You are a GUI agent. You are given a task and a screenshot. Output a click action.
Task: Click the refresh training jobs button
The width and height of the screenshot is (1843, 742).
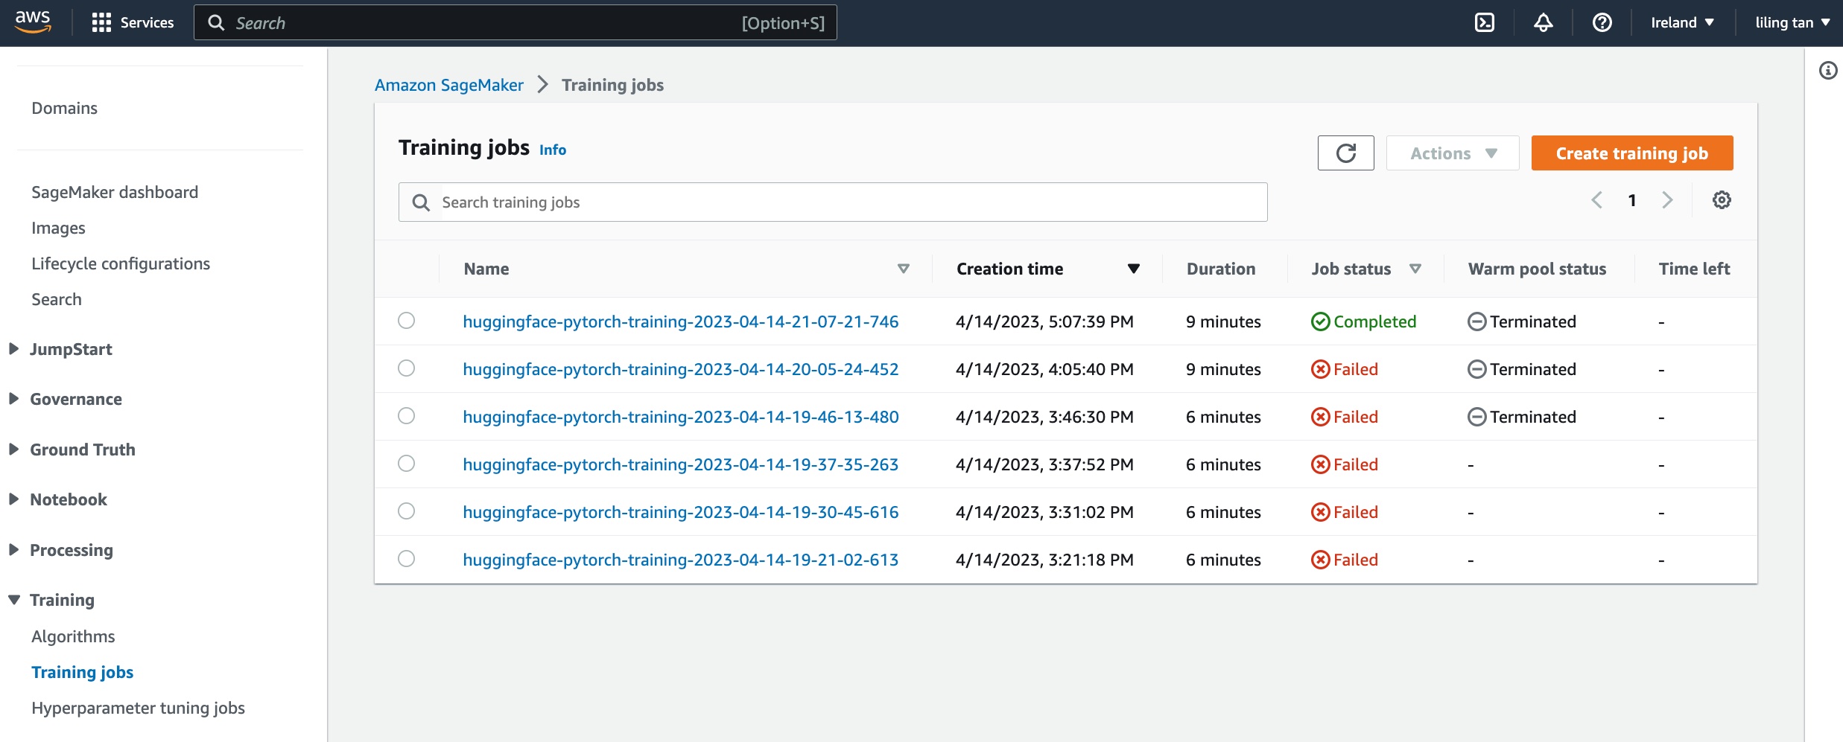[x=1345, y=153]
